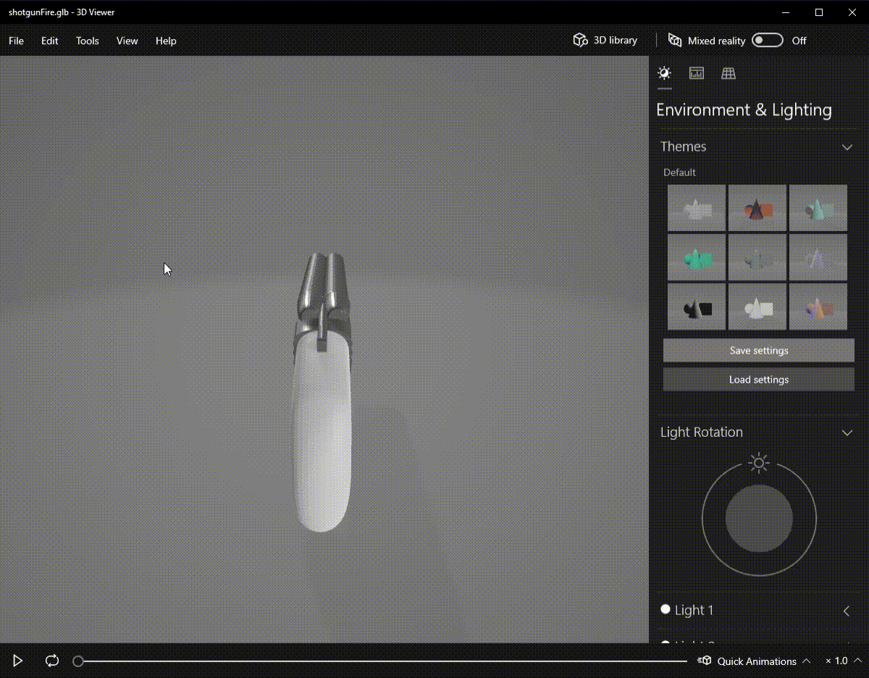This screenshot has width=869, height=678.
Task: Open the Stats & Shading panel icon
Action: pyautogui.click(x=696, y=72)
